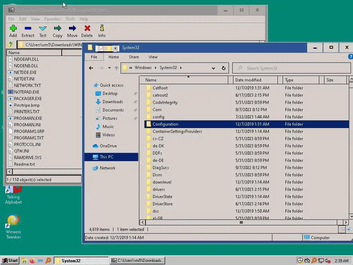Expand the address bar history dropdown
The width and height of the screenshot is (353, 265).
point(213,68)
